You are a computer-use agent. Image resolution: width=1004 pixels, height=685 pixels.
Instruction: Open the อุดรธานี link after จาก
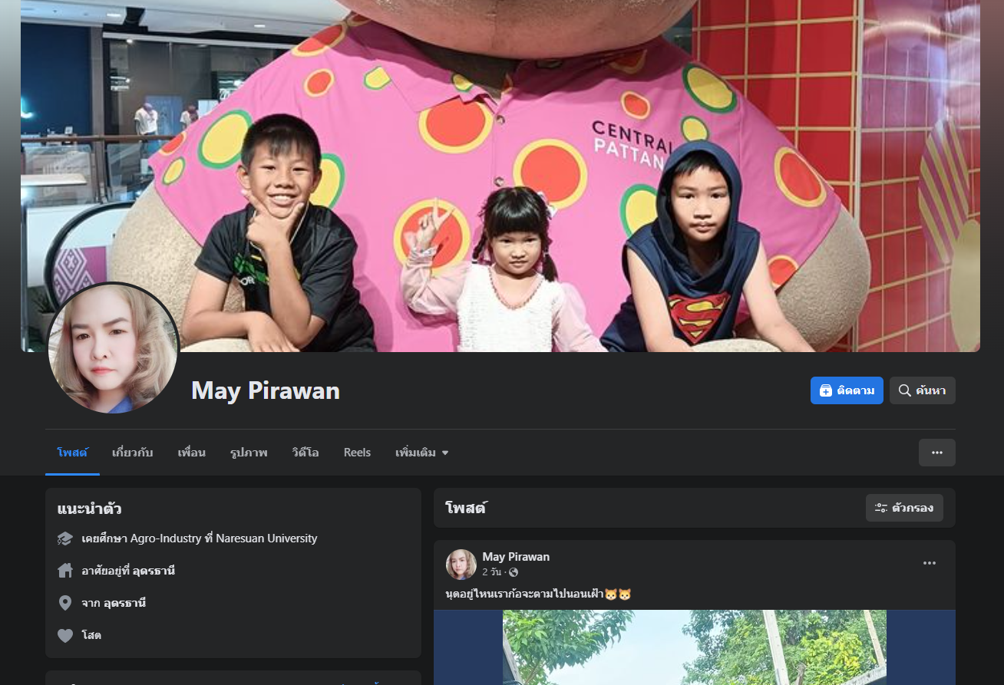tap(124, 603)
